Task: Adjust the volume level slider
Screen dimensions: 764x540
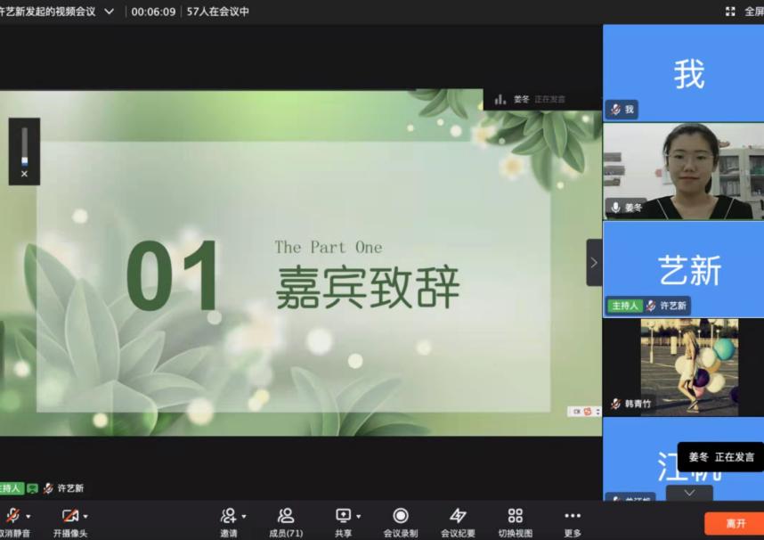Action: click(x=24, y=147)
